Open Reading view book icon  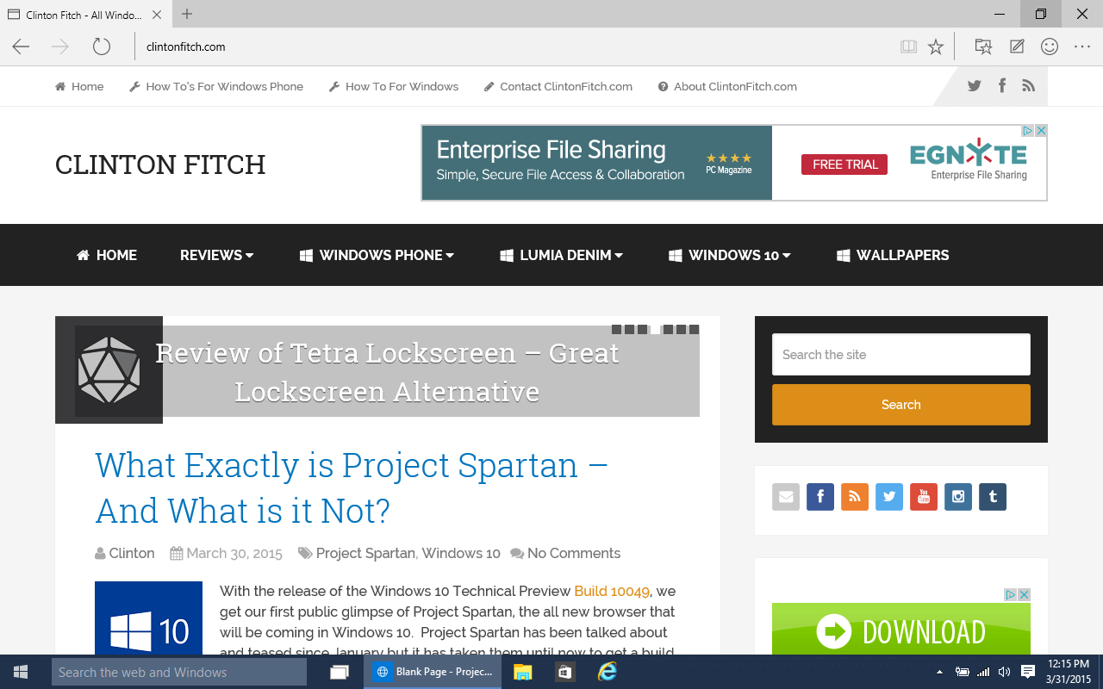coord(908,47)
